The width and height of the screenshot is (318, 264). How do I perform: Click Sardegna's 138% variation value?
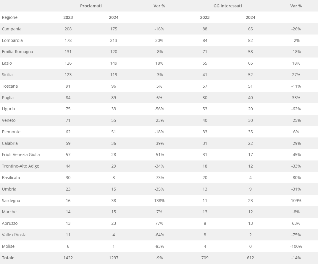coord(159,201)
